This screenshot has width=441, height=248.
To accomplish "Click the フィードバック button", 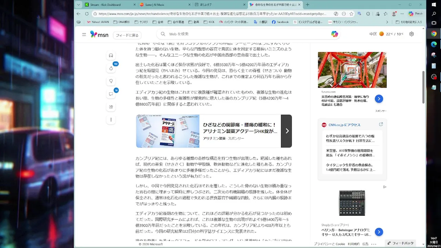I will tap(400, 243).
